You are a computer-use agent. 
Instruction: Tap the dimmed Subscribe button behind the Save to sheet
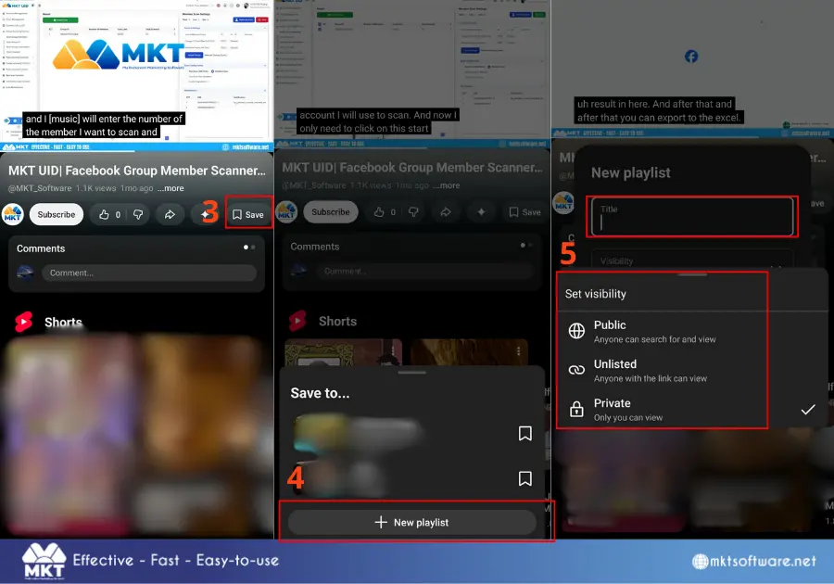pyautogui.click(x=331, y=211)
